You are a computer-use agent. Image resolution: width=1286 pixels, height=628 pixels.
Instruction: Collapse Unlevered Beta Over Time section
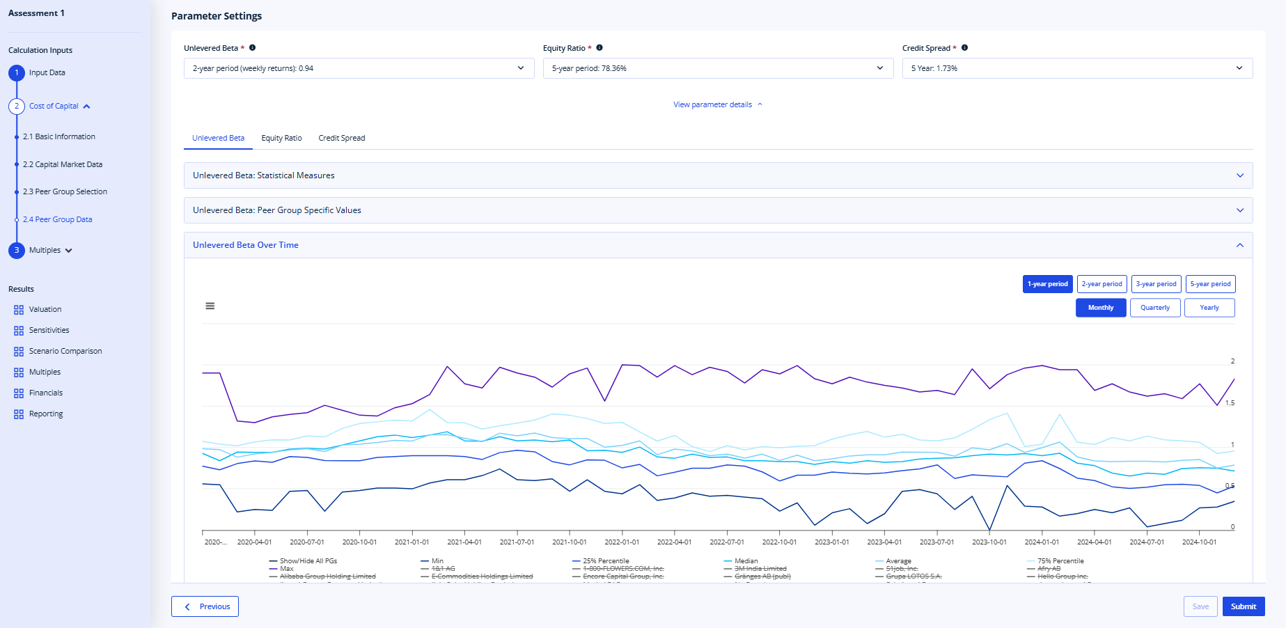click(x=718, y=245)
